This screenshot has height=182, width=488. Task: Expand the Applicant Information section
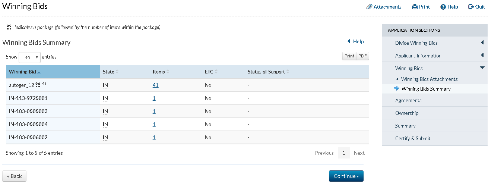[x=482, y=56]
